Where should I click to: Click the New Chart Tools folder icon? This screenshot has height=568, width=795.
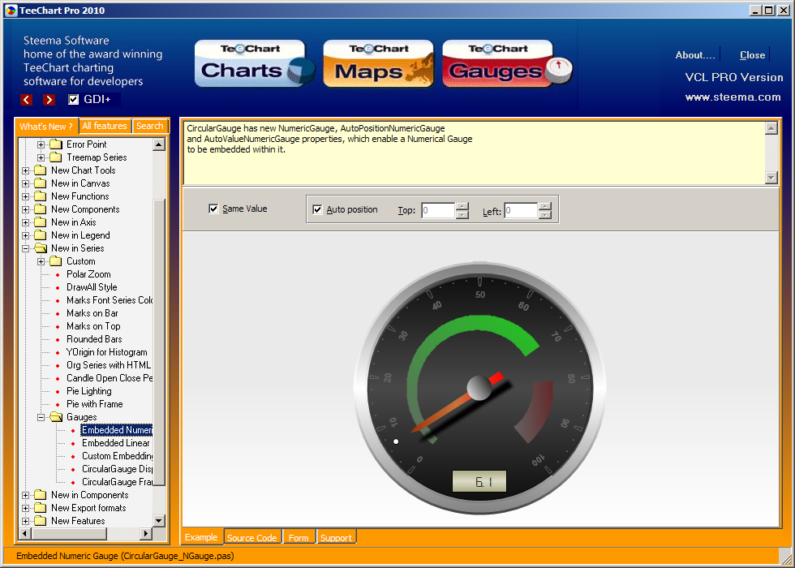pyautogui.click(x=40, y=170)
